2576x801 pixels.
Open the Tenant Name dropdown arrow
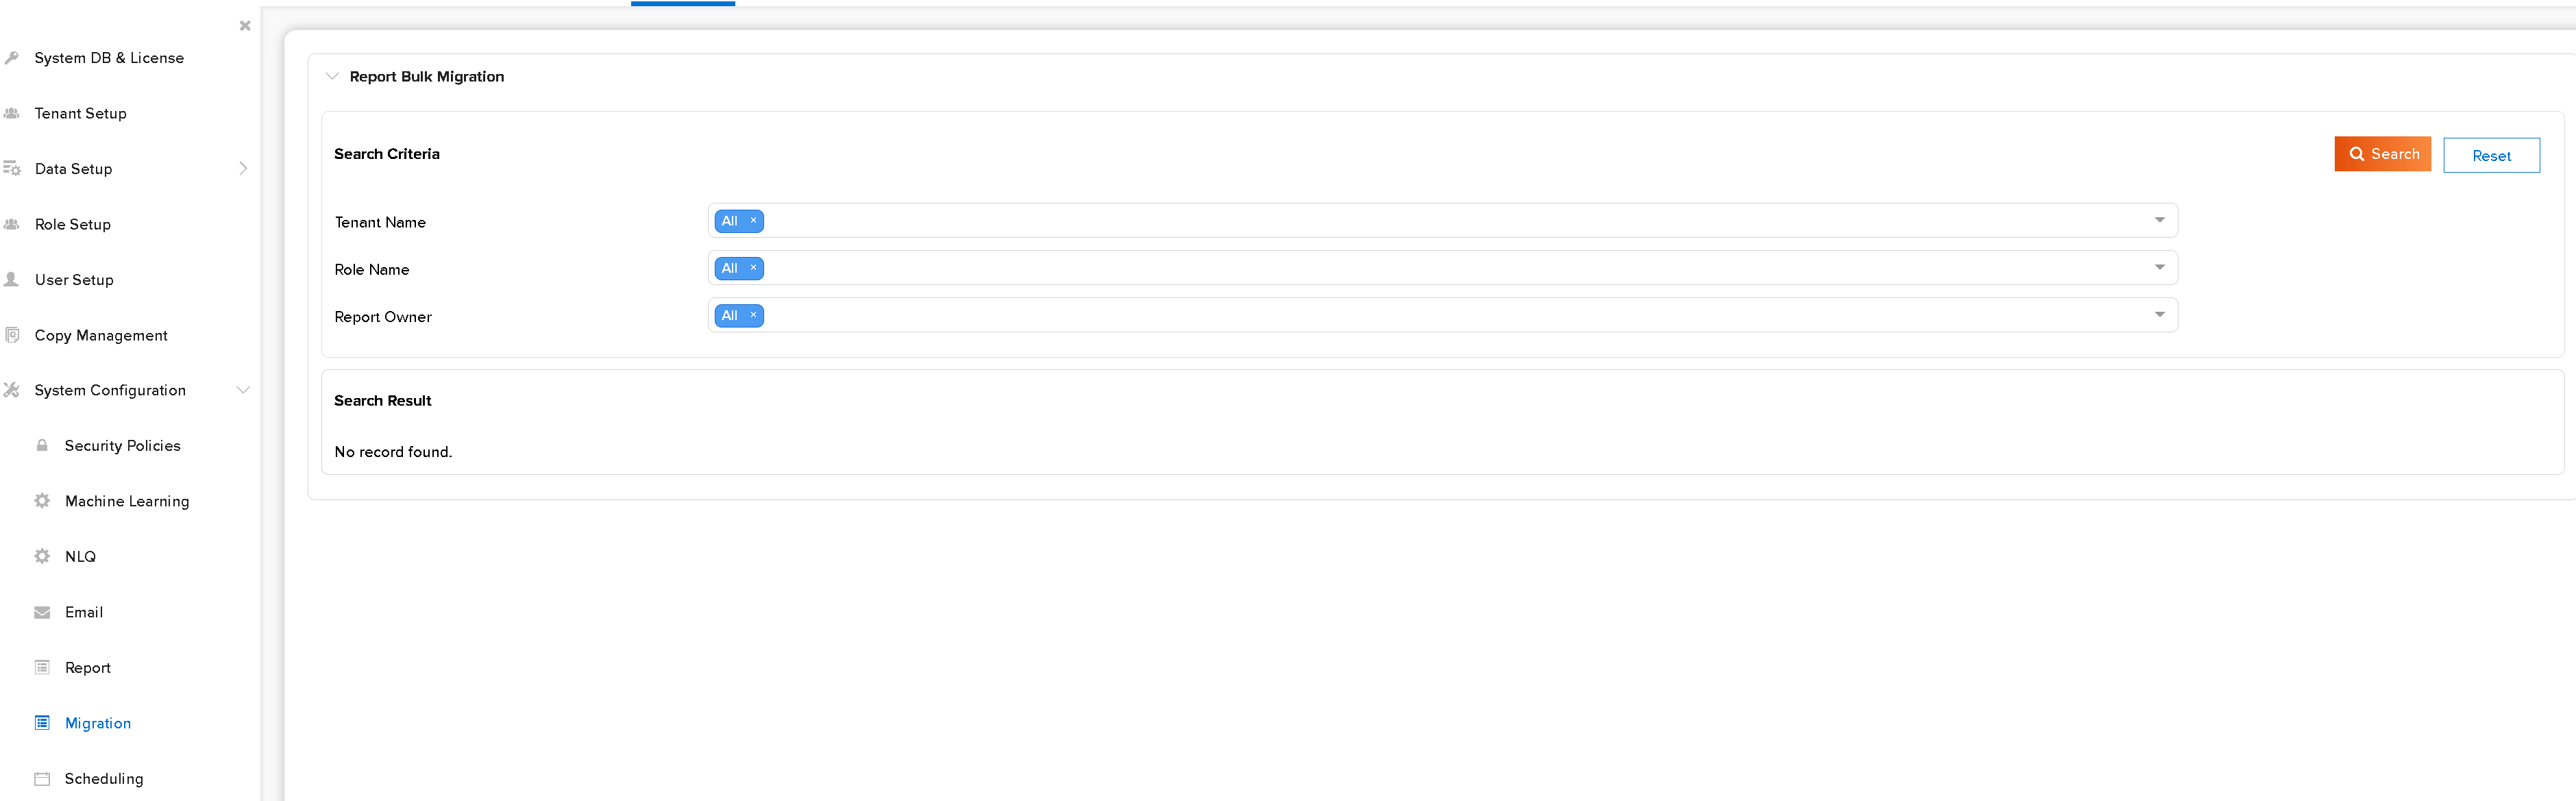(x=2159, y=220)
